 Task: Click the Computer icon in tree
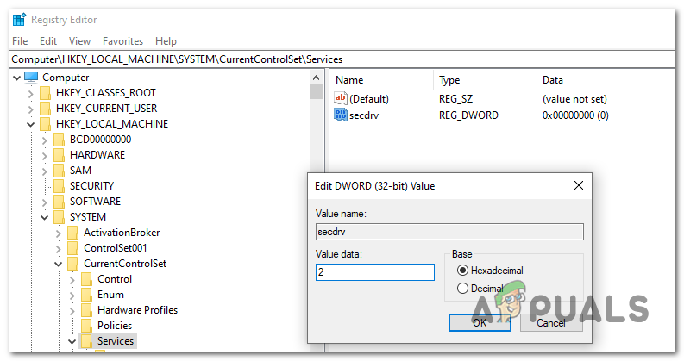pyautogui.click(x=31, y=78)
